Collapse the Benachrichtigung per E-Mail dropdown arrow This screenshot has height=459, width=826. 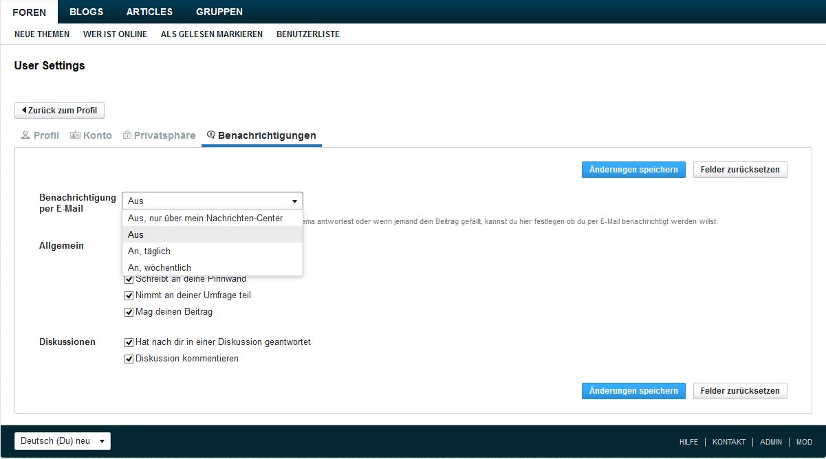click(x=294, y=201)
